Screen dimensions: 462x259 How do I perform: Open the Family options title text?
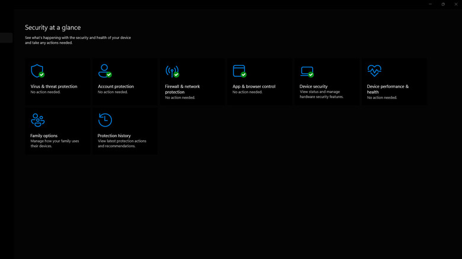point(44,136)
